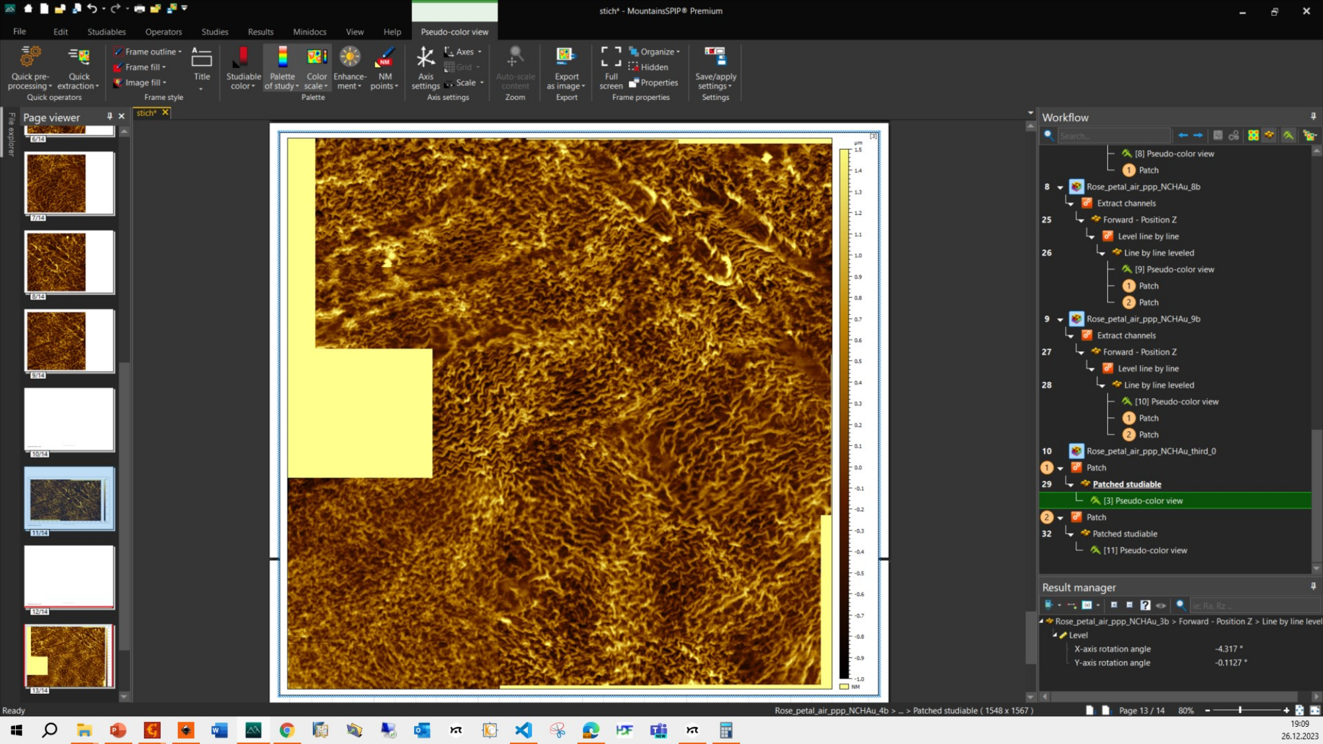The width and height of the screenshot is (1323, 744).
Task: Open Frame fill dropdown
Action: 139,67
